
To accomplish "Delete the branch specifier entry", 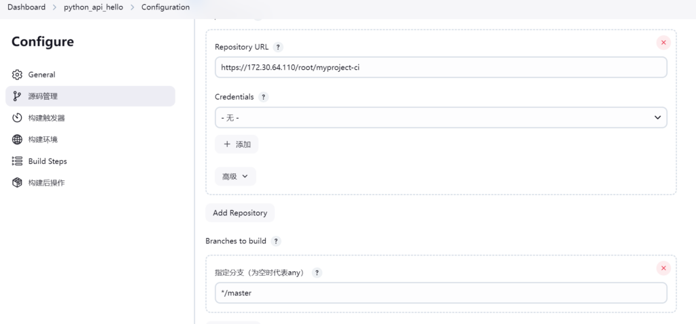I will 664,268.
